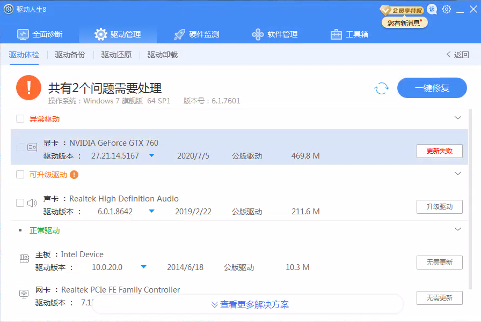Switch to the 硬件监测 tab
481x322 pixels.
pyautogui.click(x=196, y=34)
